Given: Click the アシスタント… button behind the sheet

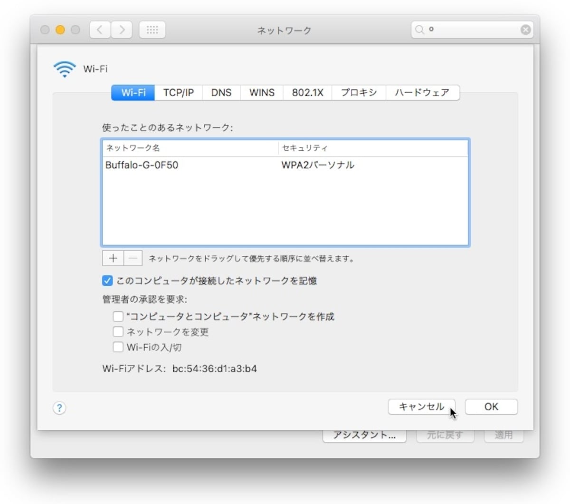Looking at the screenshot, I should pyautogui.click(x=364, y=436).
